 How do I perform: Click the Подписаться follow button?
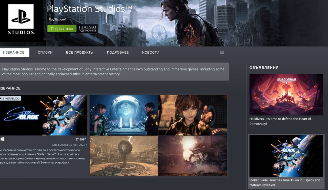tap(62, 29)
